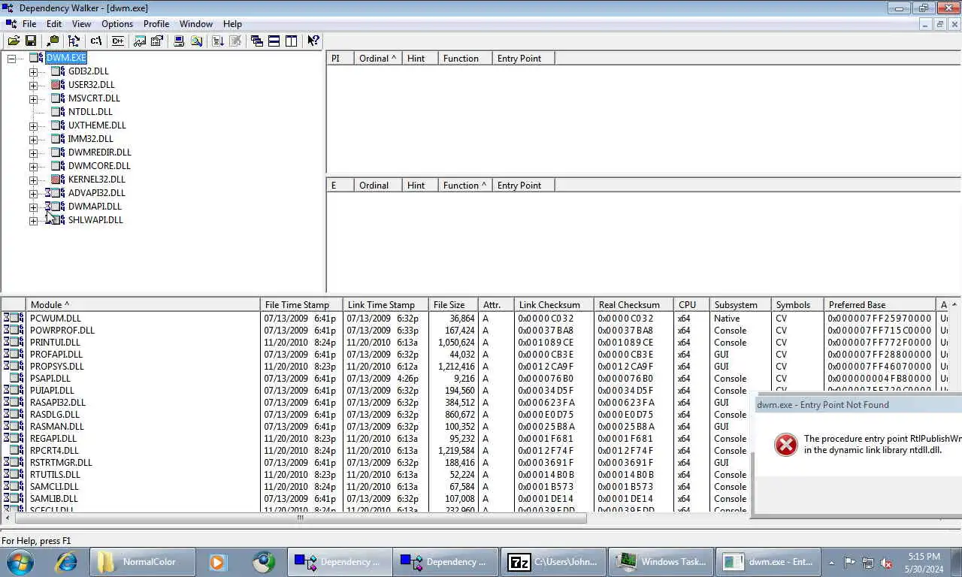Viewport: 962px width, 577px height.
Task: Expand the GDI32.DLL tree node
Action: point(33,71)
